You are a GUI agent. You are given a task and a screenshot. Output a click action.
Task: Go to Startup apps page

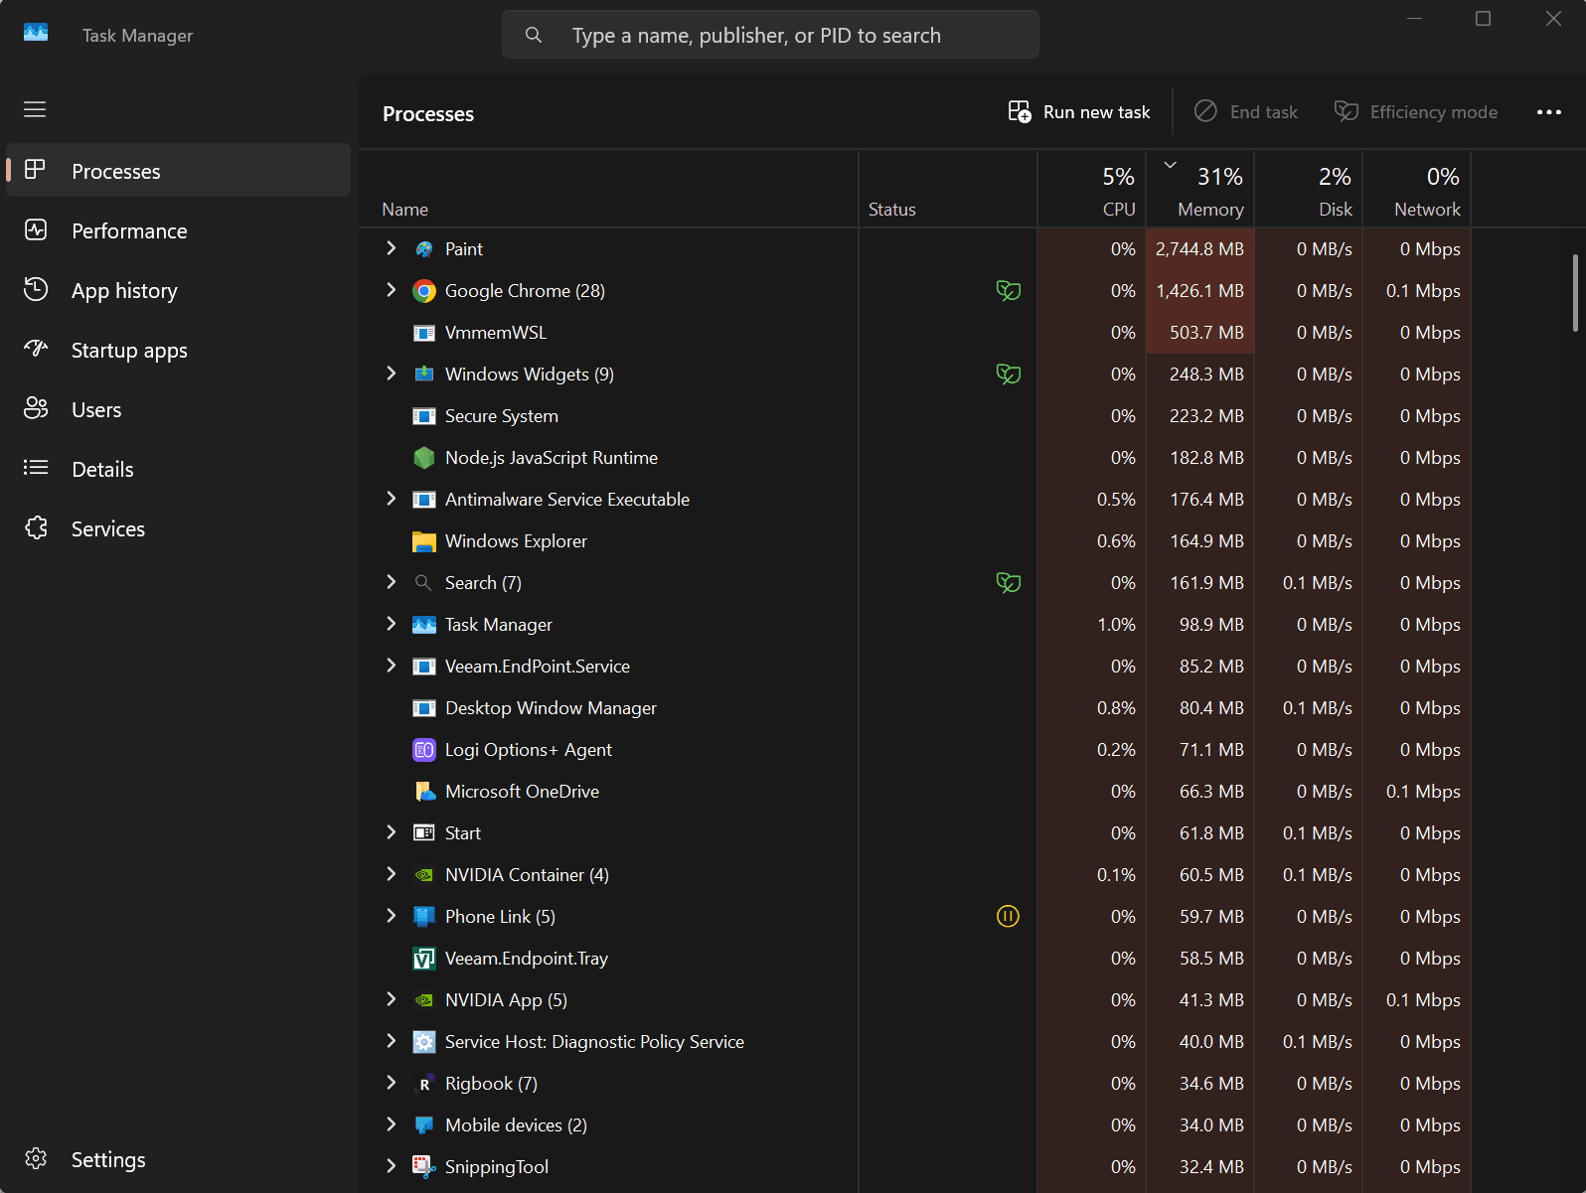[x=179, y=350]
